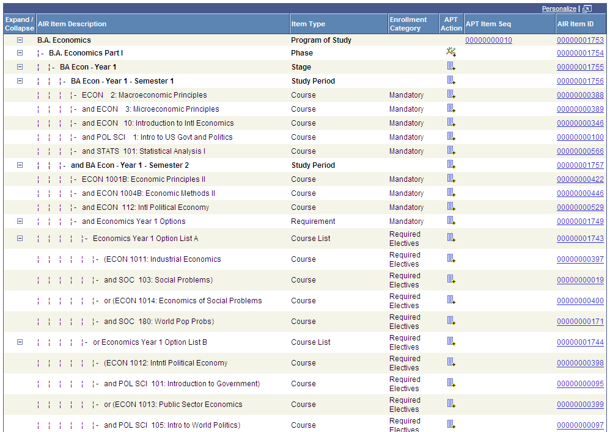
Task: Click the add icon on ECON 2: Macroeconomic Principles row
Action: (x=451, y=95)
